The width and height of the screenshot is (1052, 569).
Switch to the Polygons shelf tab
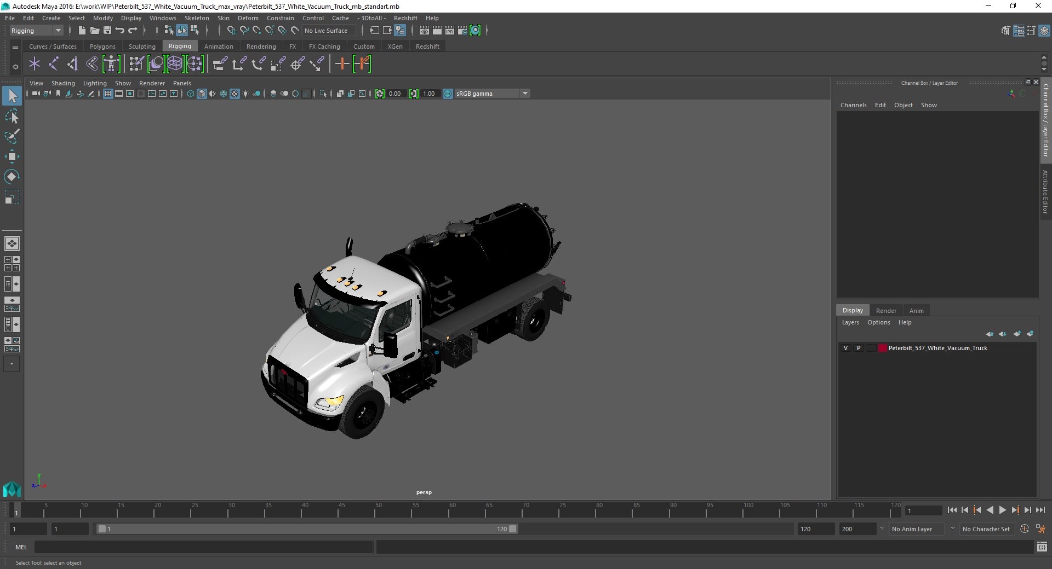click(102, 47)
